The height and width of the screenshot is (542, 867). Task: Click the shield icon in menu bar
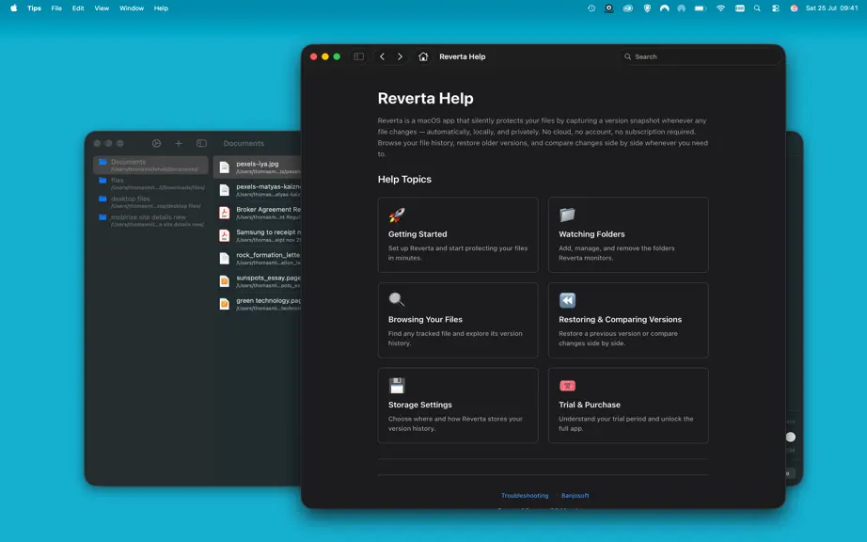click(x=647, y=8)
